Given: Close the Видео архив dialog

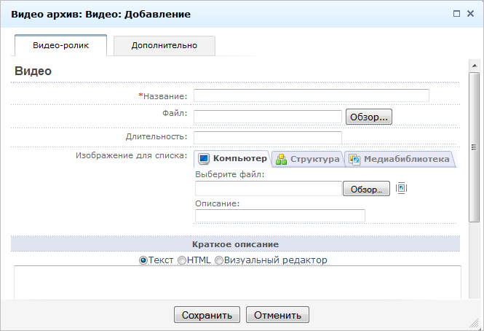Looking at the screenshot, I should coord(470,14).
